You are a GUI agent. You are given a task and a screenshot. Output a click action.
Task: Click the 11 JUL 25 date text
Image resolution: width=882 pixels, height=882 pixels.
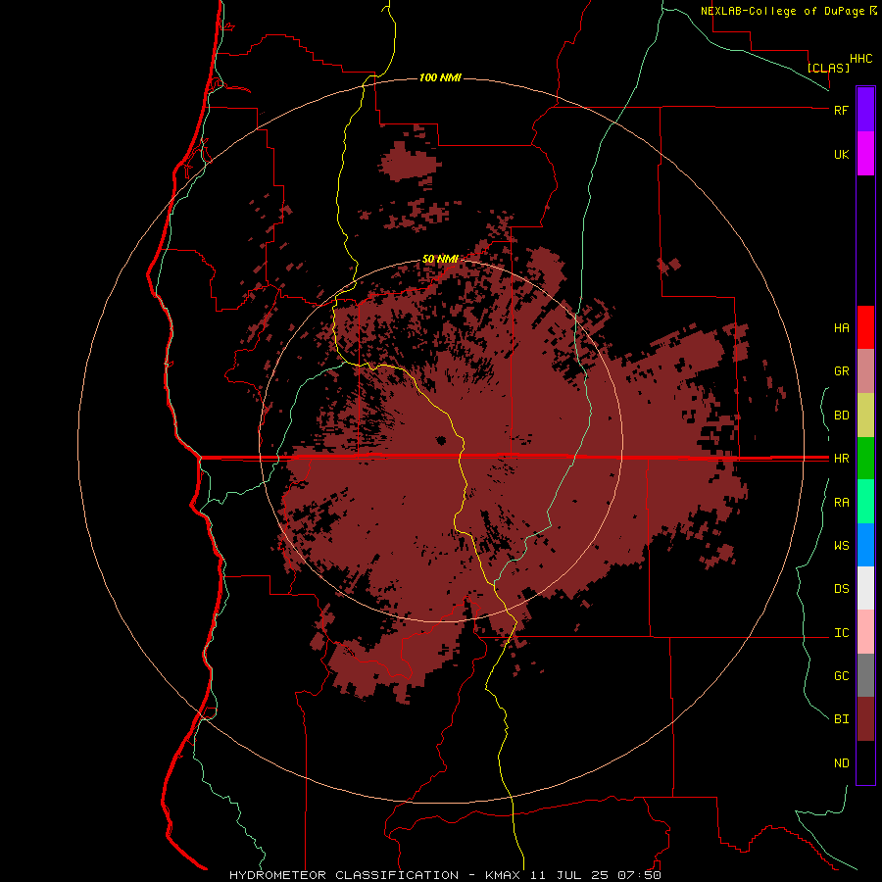coord(569,875)
